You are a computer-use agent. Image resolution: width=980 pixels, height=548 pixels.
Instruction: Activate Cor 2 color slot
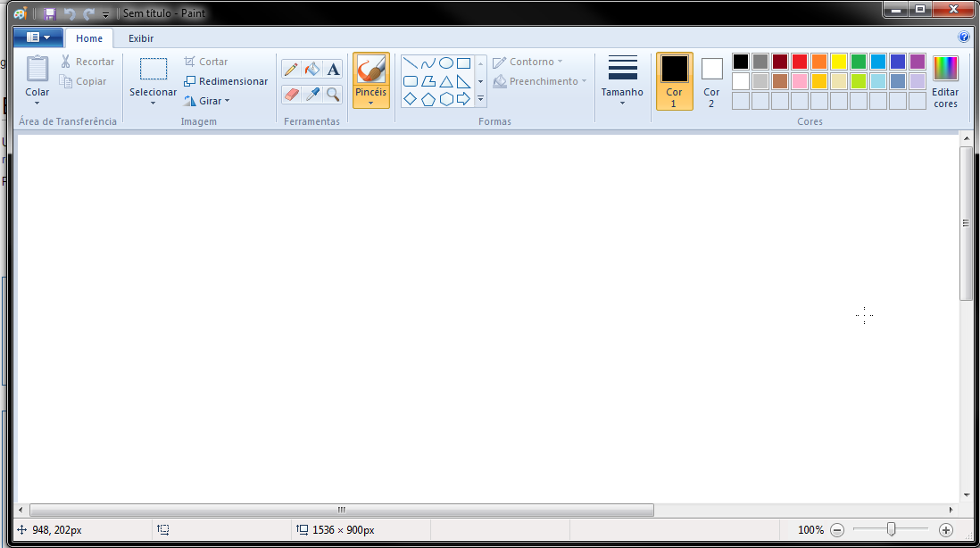point(711,81)
